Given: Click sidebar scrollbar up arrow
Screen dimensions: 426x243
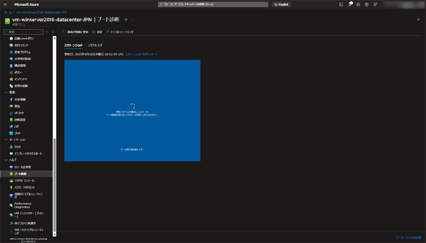Looking at the screenshot, I should point(54,38).
